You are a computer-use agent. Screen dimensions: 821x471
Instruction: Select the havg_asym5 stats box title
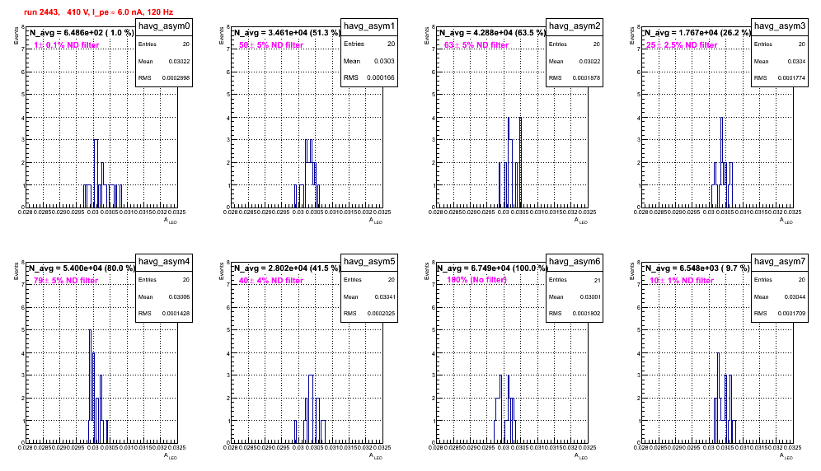point(369,262)
